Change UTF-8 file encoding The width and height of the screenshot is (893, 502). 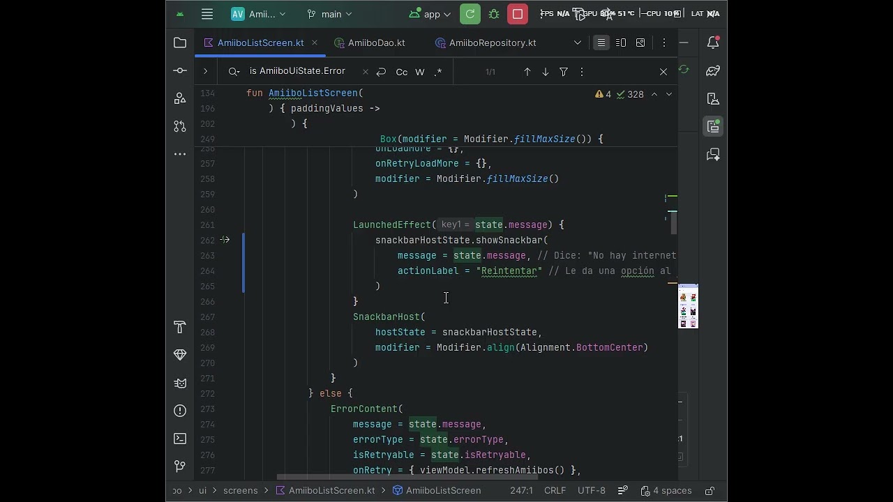(x=592, y=491)
